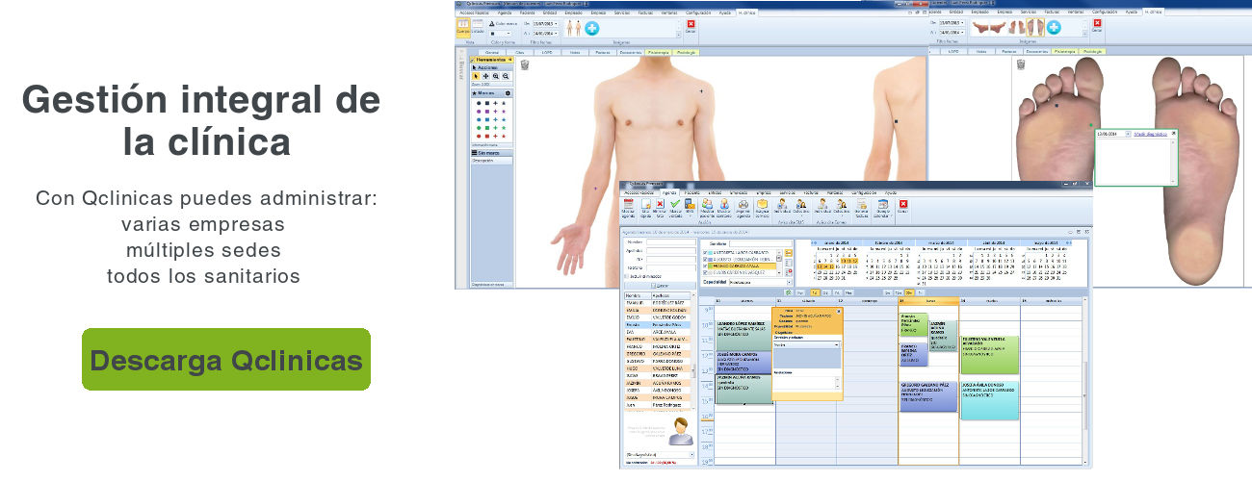Pick the blue plus mark in Marcas
This screenshot has width=1252, height=481.
click(x=495, y=119)
